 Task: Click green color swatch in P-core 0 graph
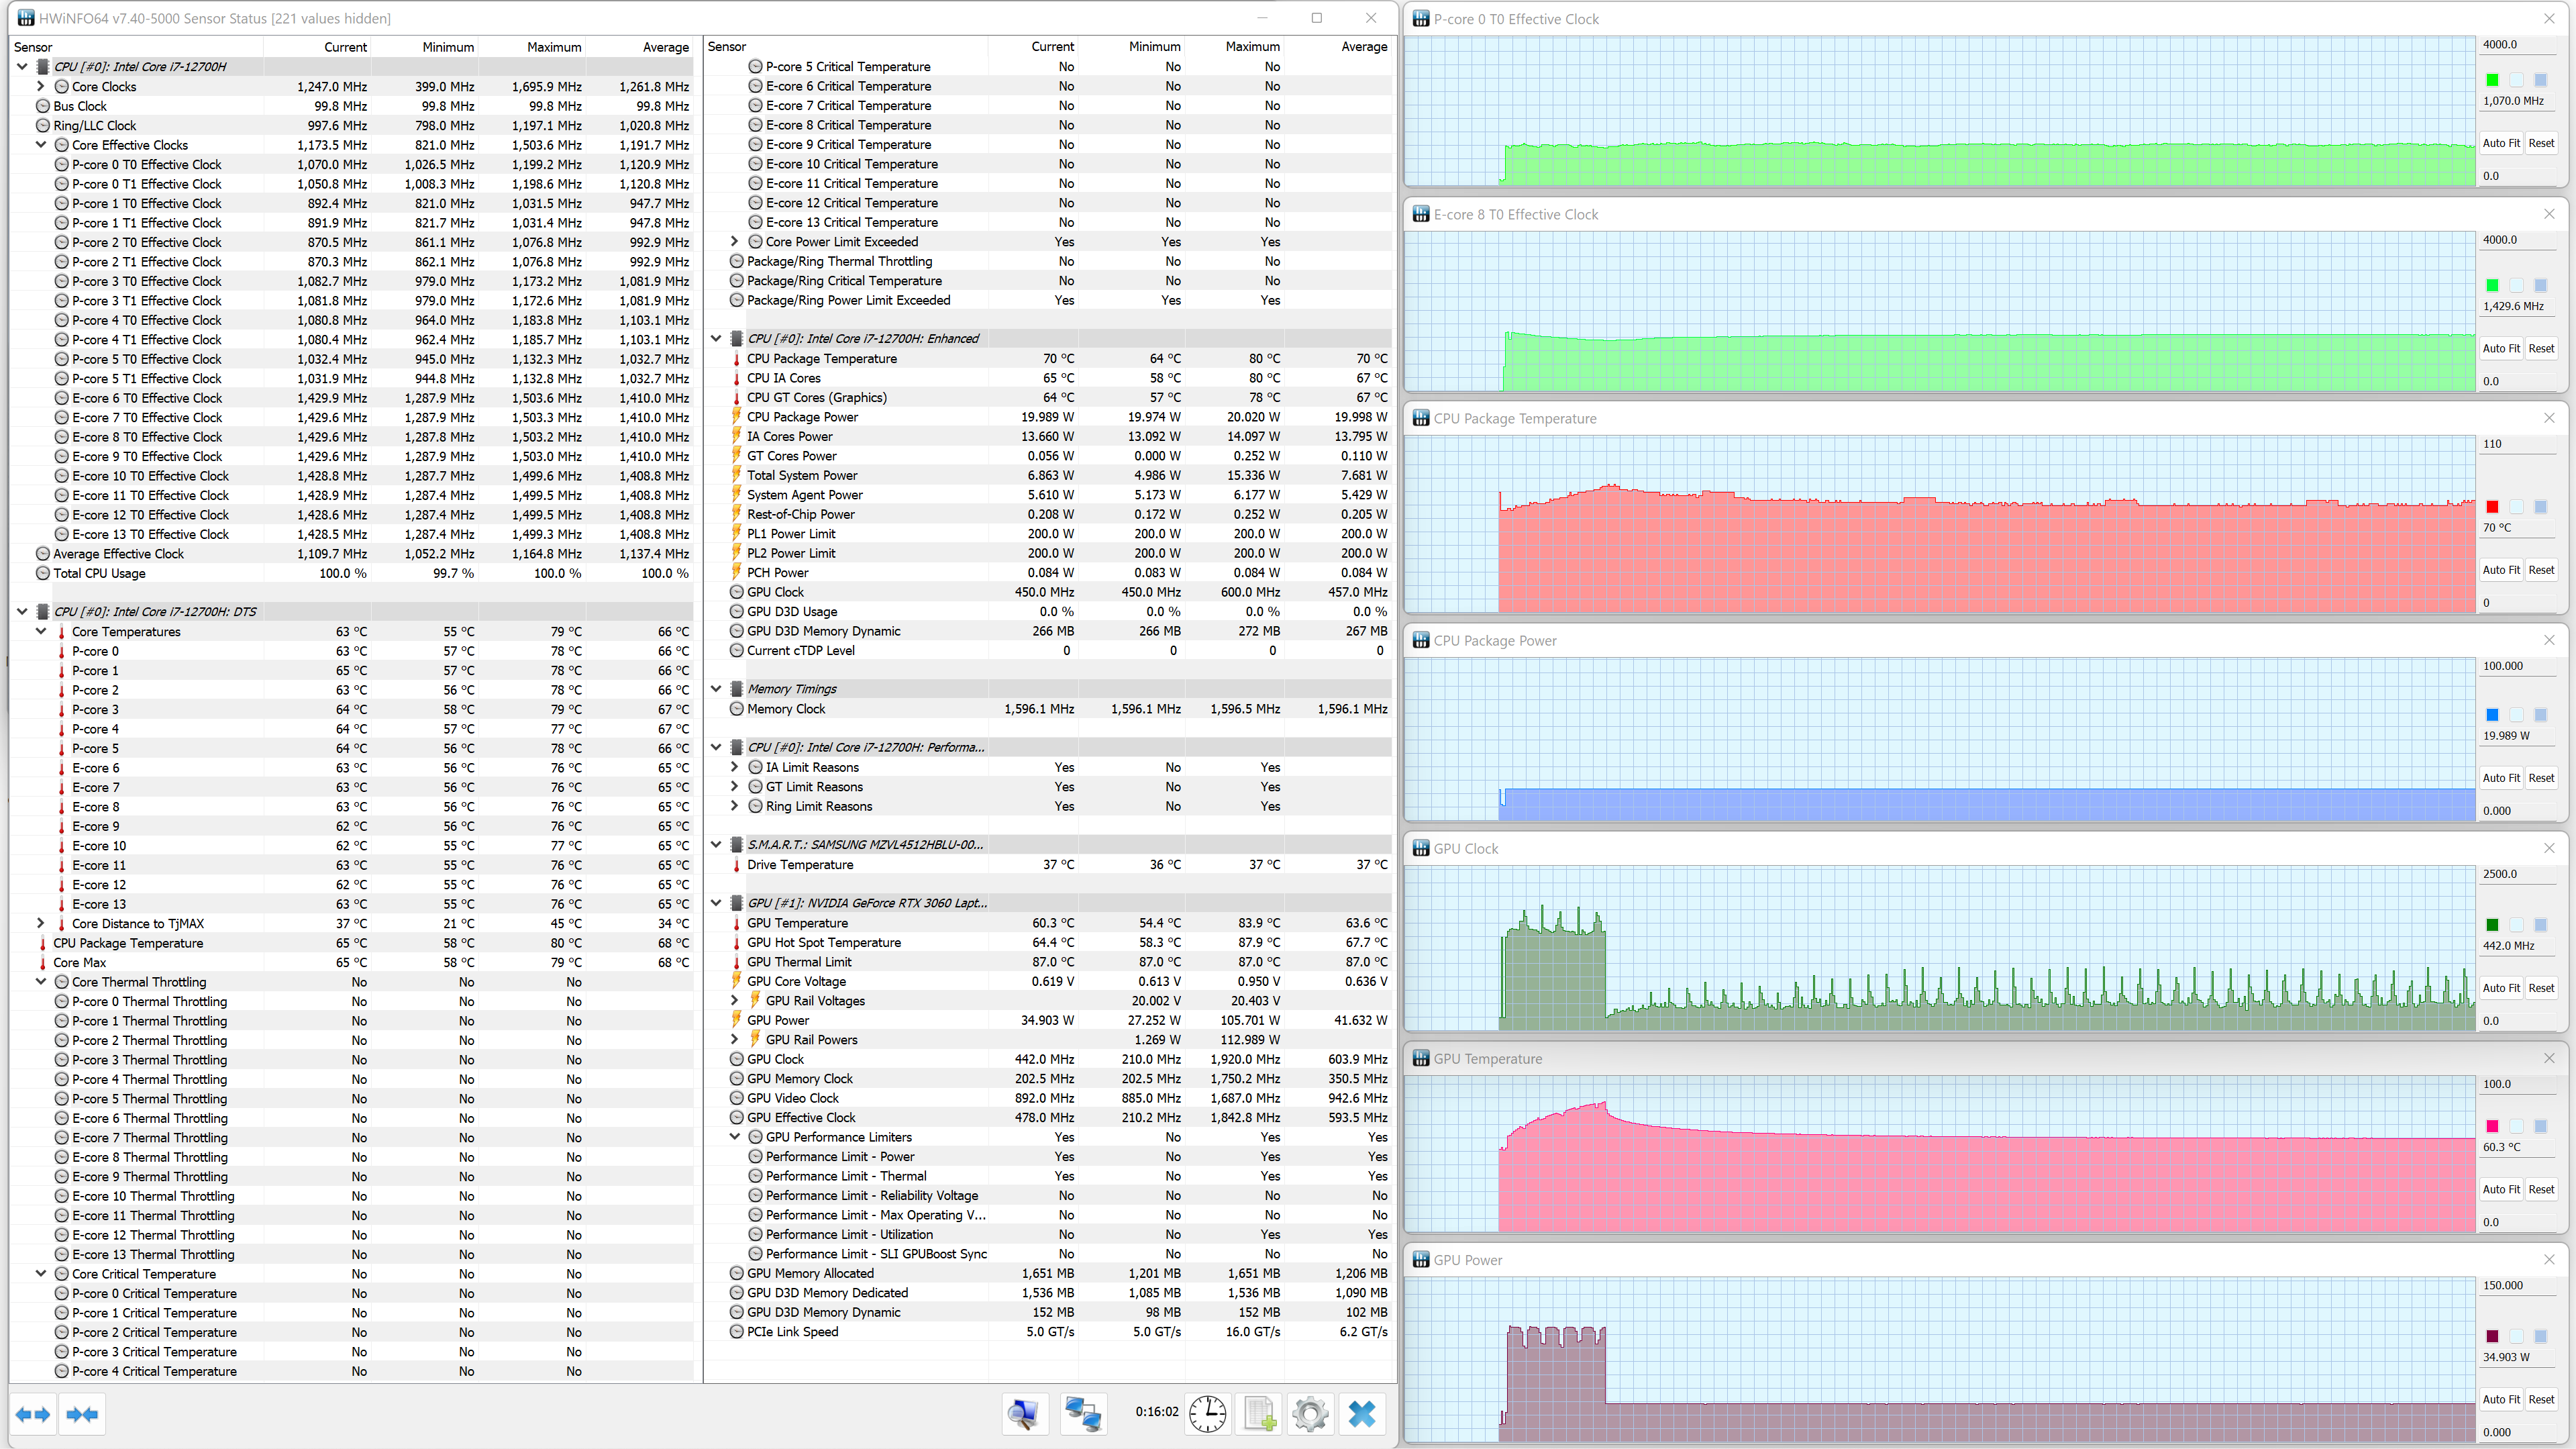(x=2492, y=80)
